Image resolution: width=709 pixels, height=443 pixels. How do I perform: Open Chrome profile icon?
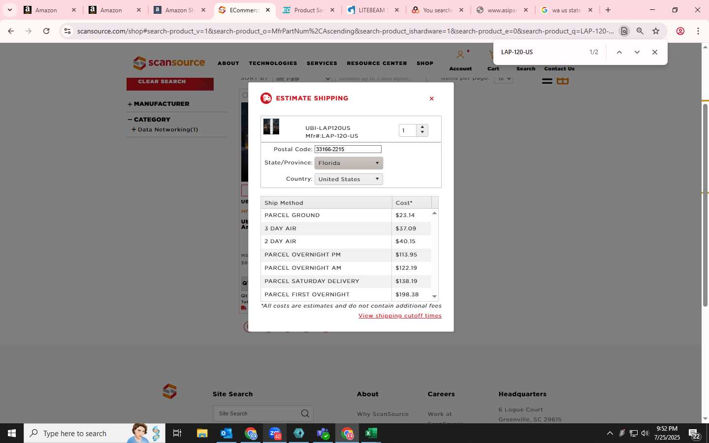(680, 31)
